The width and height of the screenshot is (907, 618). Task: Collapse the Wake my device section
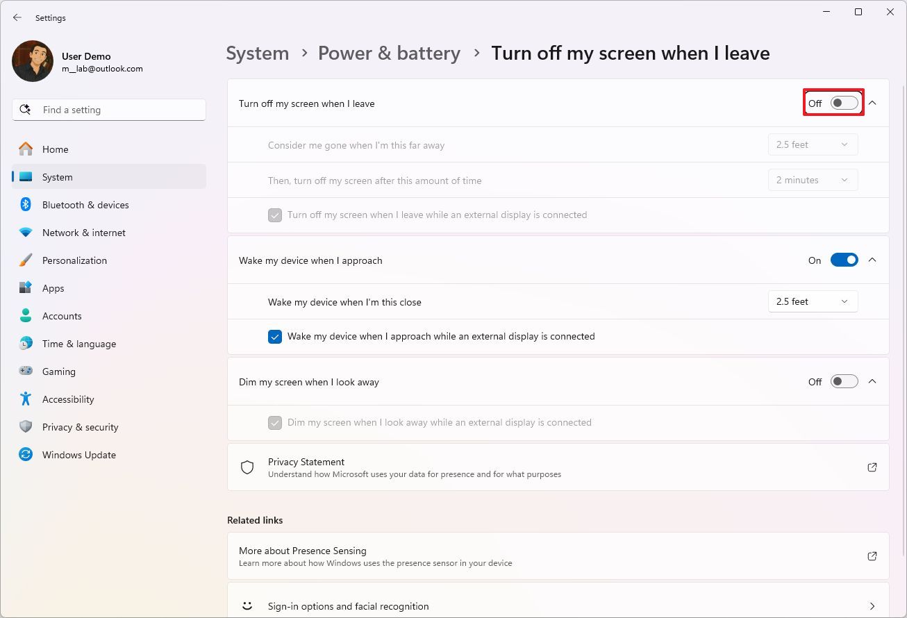click(x=872, y=260)
